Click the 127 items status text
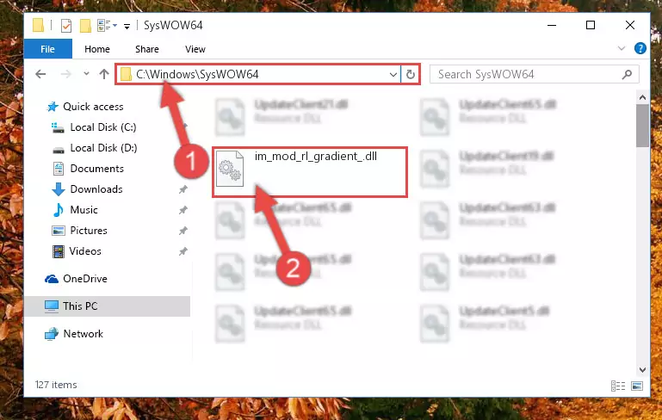Viewport: 662px width, 420px height. tap(56, 385)
